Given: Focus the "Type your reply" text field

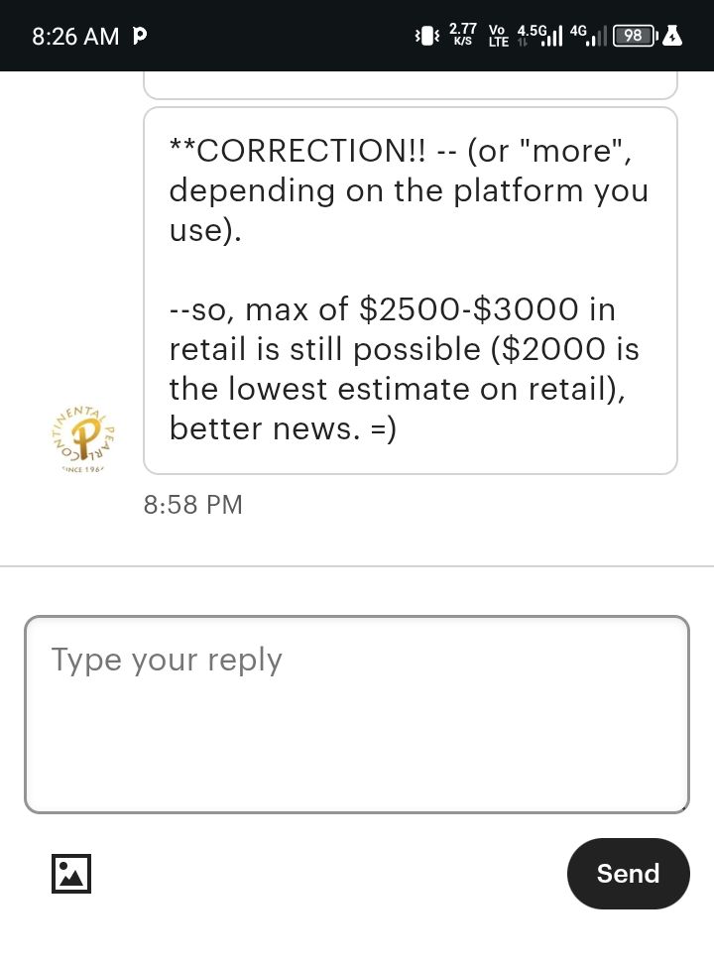Looking at the screenshot, I should (x=356, y=714).
